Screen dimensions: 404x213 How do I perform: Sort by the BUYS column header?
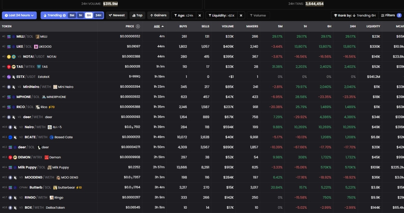[183, 26]
